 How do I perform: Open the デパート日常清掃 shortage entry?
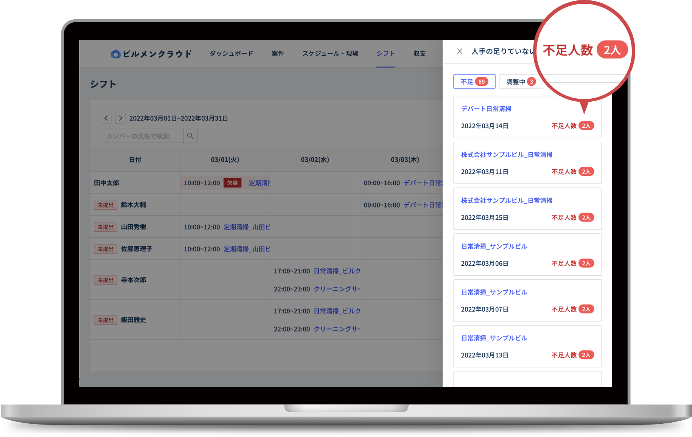point(486,108)
